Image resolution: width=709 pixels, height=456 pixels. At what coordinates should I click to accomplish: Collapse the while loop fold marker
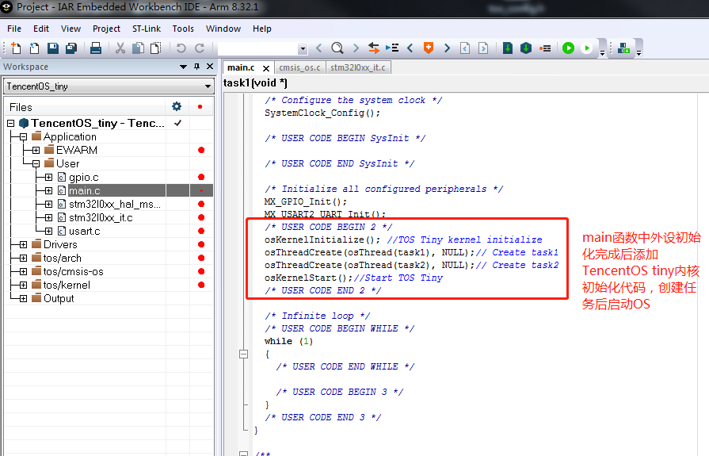coord(246,354)
